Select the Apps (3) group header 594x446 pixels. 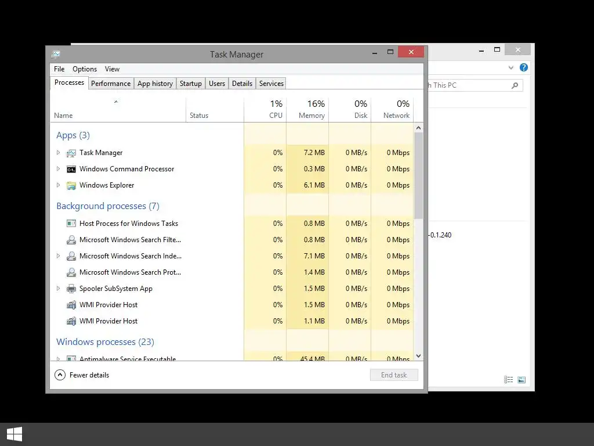pyautogui.click(x=73, y=135)
